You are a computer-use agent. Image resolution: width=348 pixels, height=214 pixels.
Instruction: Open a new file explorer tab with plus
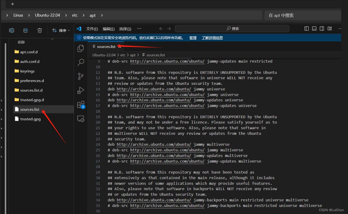12,4
